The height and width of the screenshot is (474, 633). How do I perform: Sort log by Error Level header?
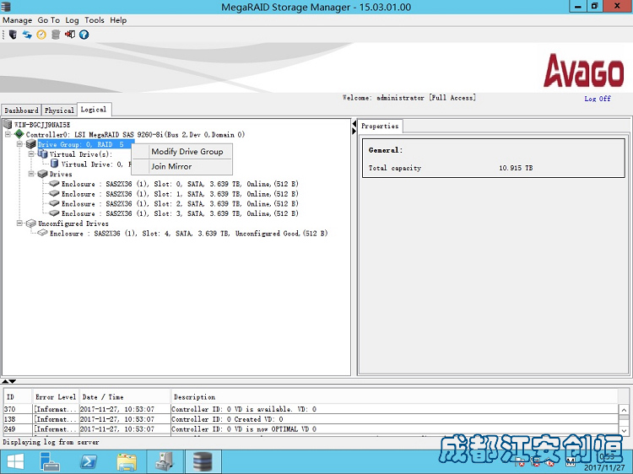click(x=56, y=397)
